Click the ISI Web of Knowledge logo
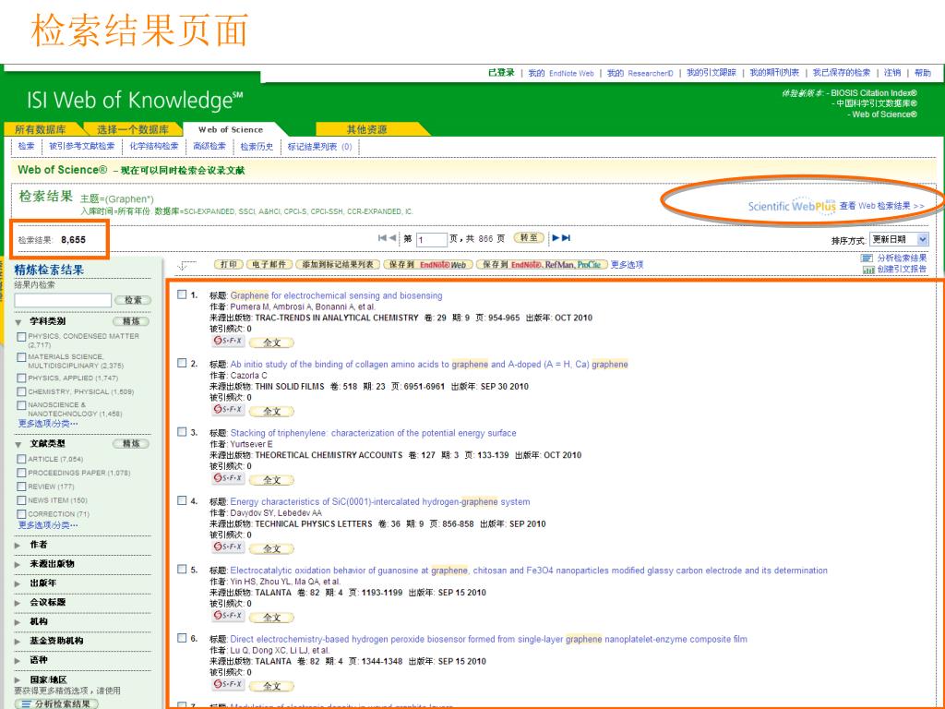This screenshot has width=945, height=709. (x=135, y=100)
